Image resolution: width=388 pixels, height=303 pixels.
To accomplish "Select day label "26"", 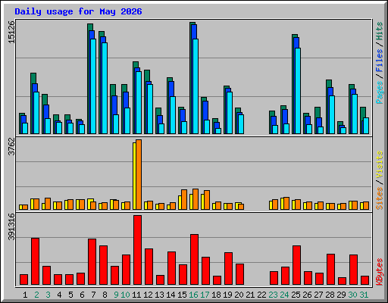I will coord(307,295).
